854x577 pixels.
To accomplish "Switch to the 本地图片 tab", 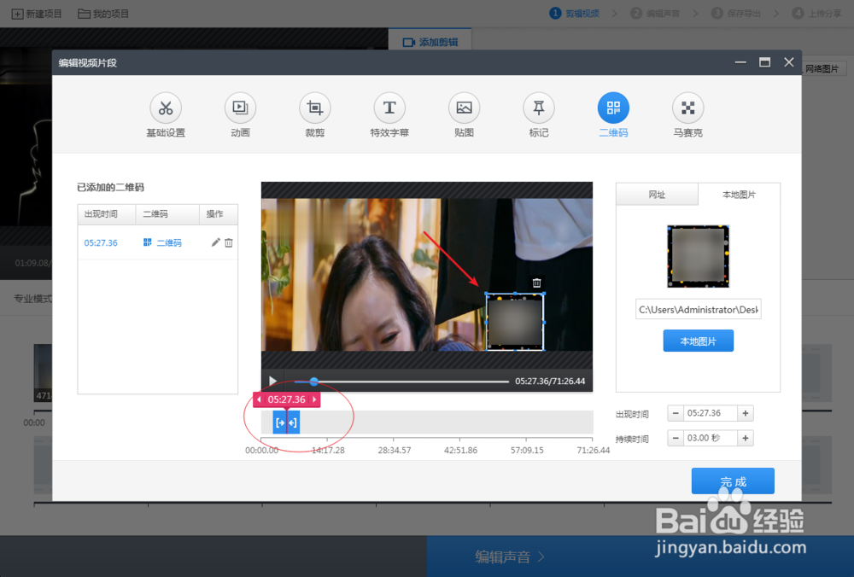I will (x=739, y=195).
